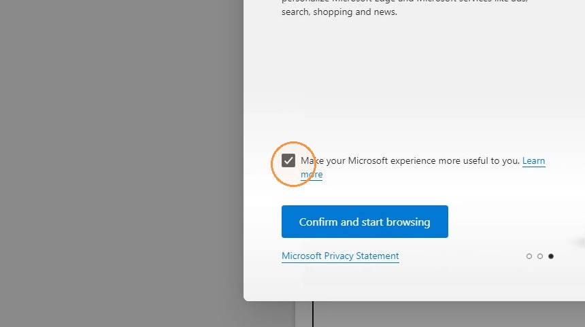The width and height of the screenshot is (585, 327).
Task: Open the Learn more link
Action: pyautogui.click(x=533, y=160)
